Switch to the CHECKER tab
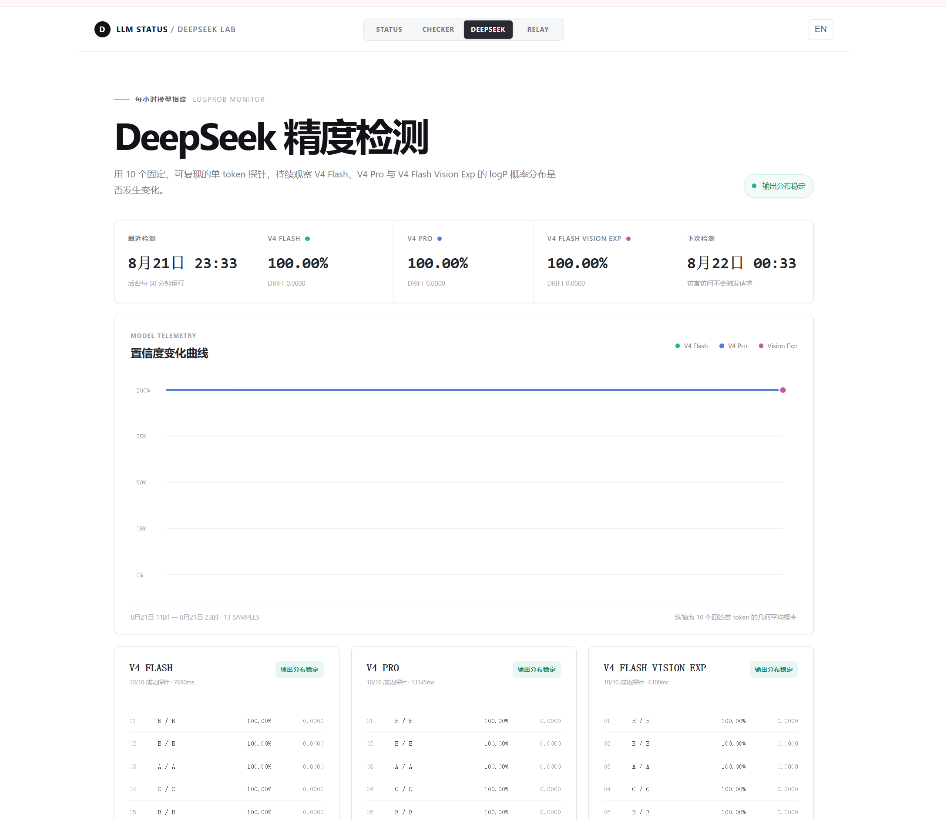The width and height of the screenshot is (947, 820). pos(438,29)
